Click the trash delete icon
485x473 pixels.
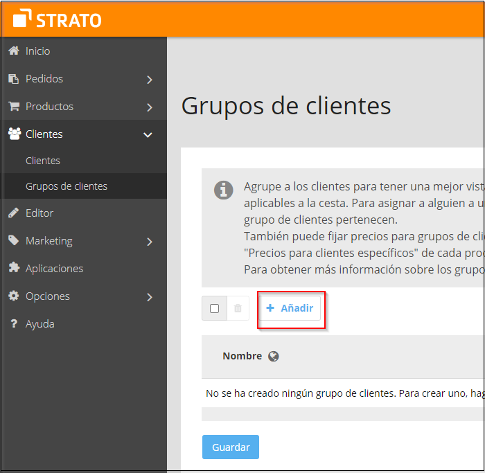coord(238,308)
